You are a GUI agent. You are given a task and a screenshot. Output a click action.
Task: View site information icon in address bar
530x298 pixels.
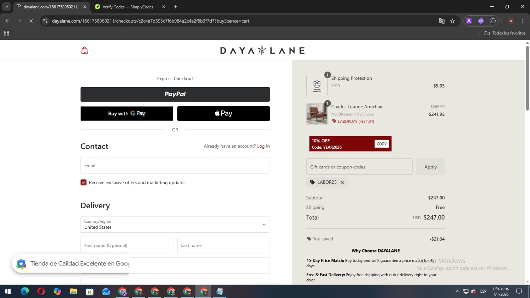(45, 21)
